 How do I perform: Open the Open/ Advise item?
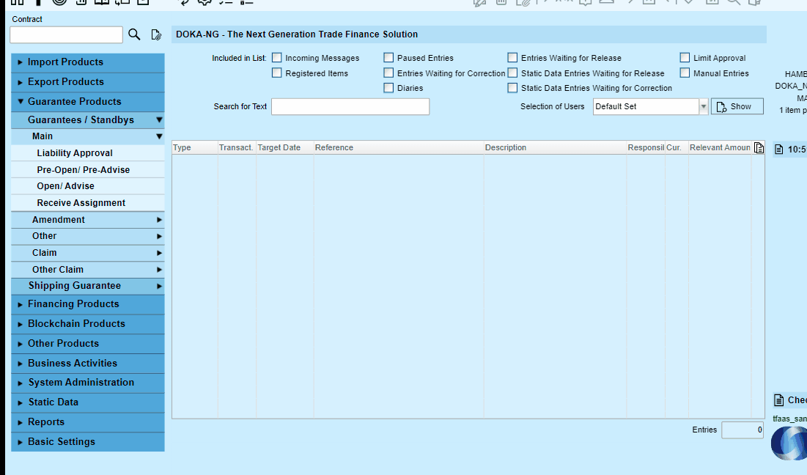[x=88, y=186]
